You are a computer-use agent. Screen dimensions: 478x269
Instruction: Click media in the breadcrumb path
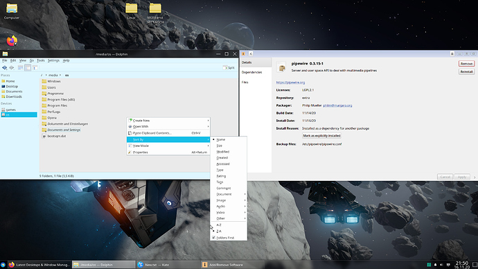(x=53, y=75)
